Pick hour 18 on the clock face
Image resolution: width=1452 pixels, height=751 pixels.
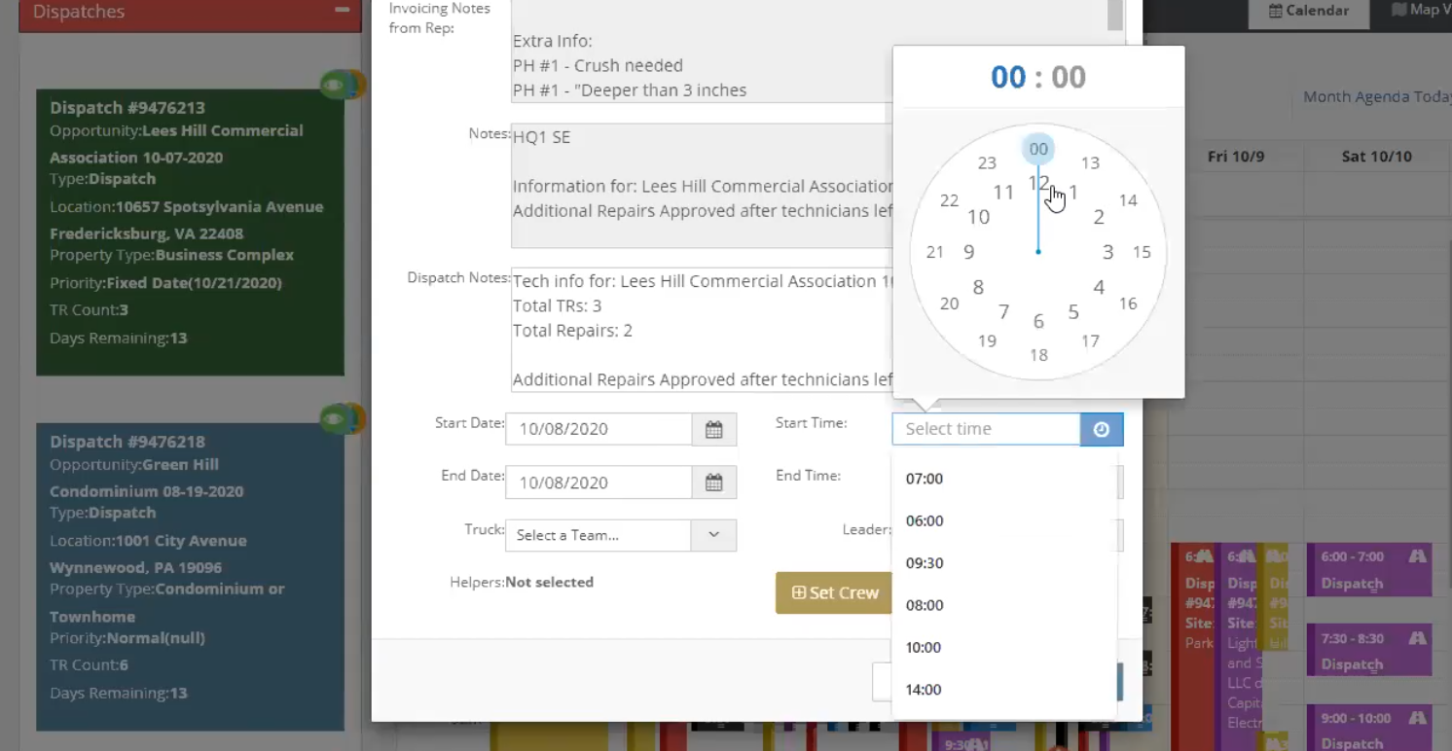coord(1038,355)
